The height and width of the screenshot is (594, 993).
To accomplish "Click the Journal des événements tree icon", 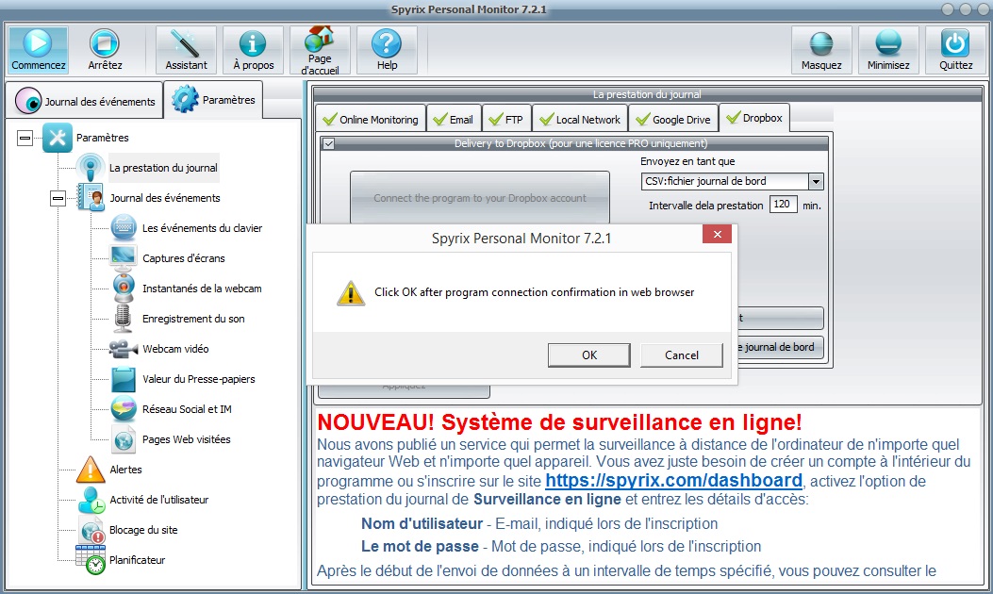I will click(91, 198).
